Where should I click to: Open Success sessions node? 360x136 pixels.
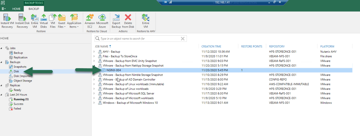(18, 104)
